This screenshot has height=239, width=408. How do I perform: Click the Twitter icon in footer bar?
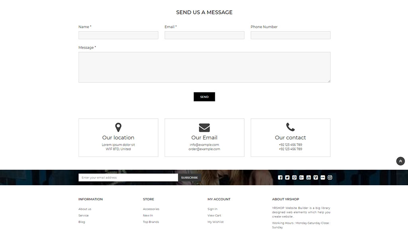(287, 178)
